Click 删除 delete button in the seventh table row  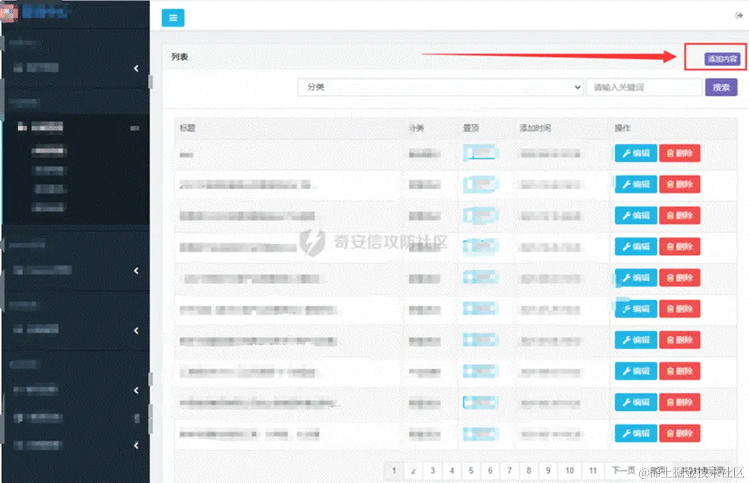[679, 340]
